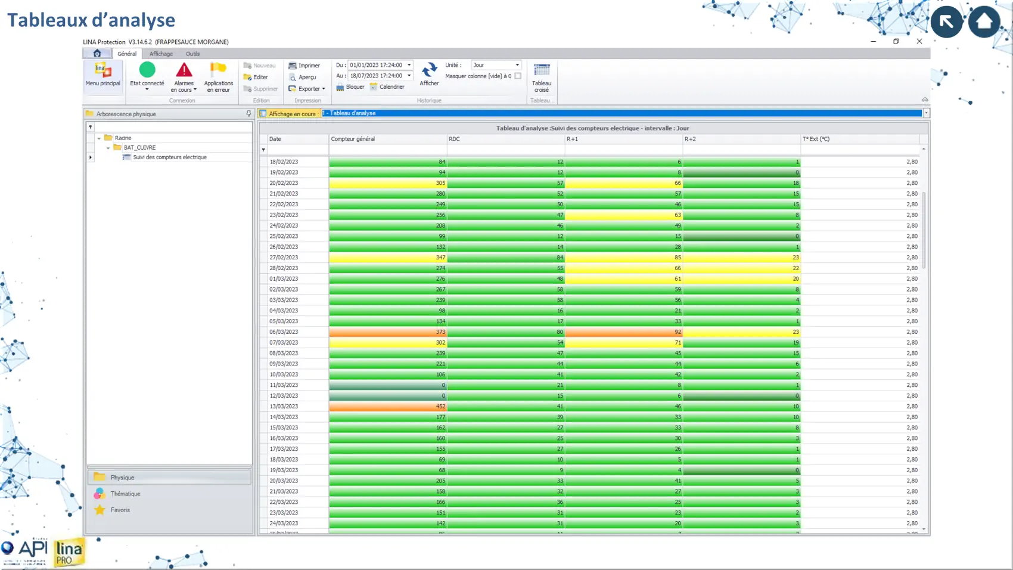Toggle Masquer colonne vide checkbox
The image size is (1013, 570).
click(x=518, y=76)
